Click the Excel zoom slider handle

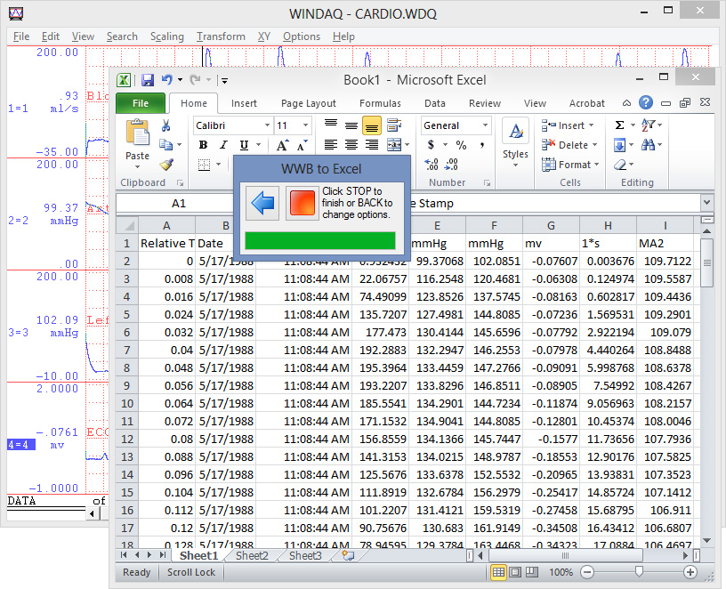point(639,572)
